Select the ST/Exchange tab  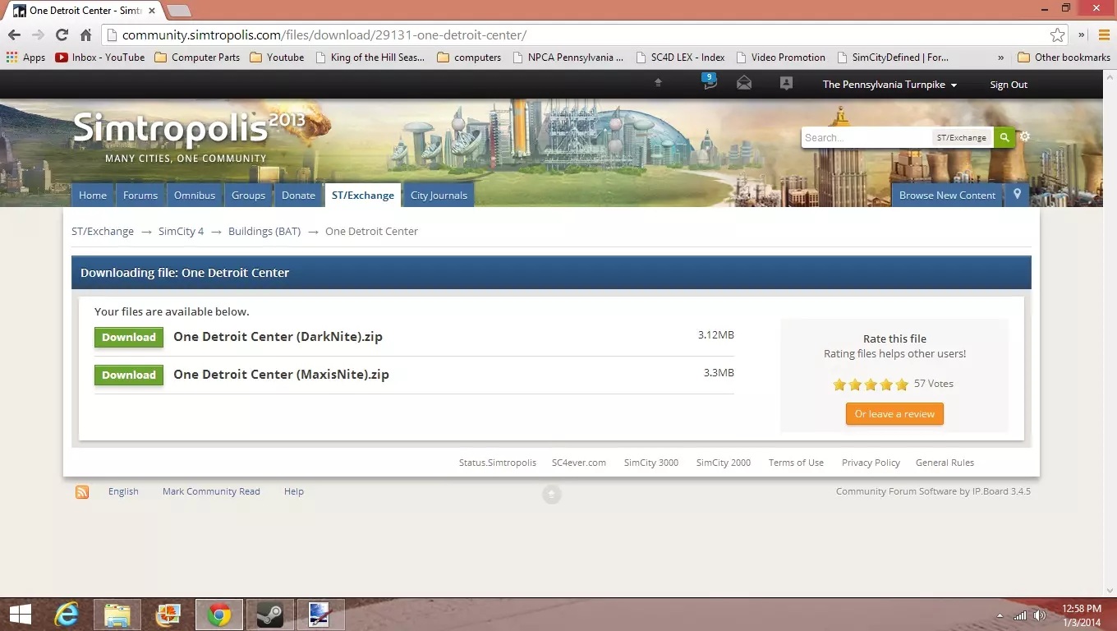[x=363, y=195]
